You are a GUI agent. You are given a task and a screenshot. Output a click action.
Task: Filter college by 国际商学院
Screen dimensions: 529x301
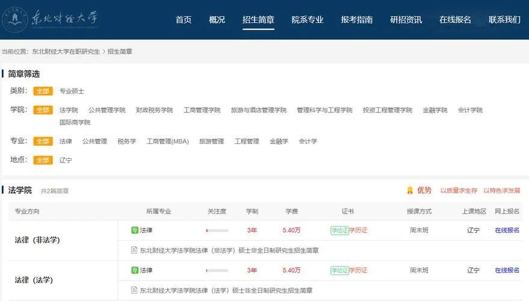[75, 122]
